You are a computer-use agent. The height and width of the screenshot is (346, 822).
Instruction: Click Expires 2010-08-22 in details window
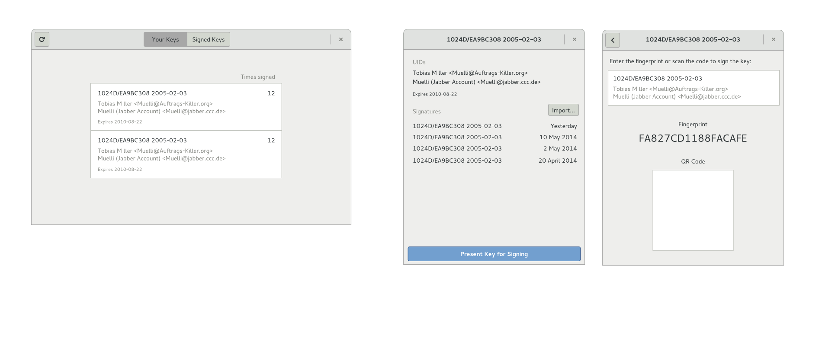tap(435, 94)
